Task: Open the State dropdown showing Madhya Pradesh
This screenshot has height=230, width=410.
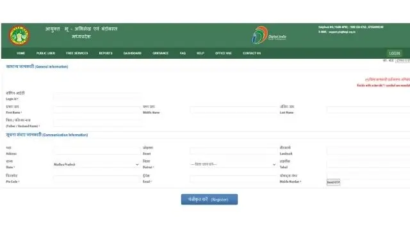Action: [97, 165]
